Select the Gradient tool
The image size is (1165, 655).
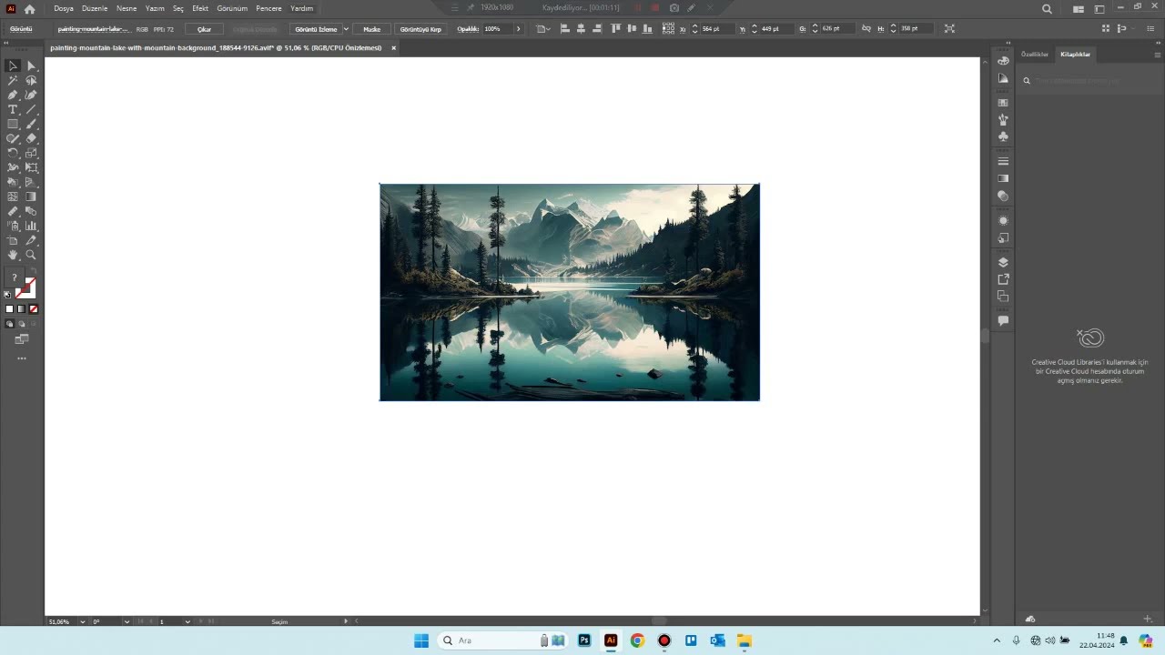31,196
